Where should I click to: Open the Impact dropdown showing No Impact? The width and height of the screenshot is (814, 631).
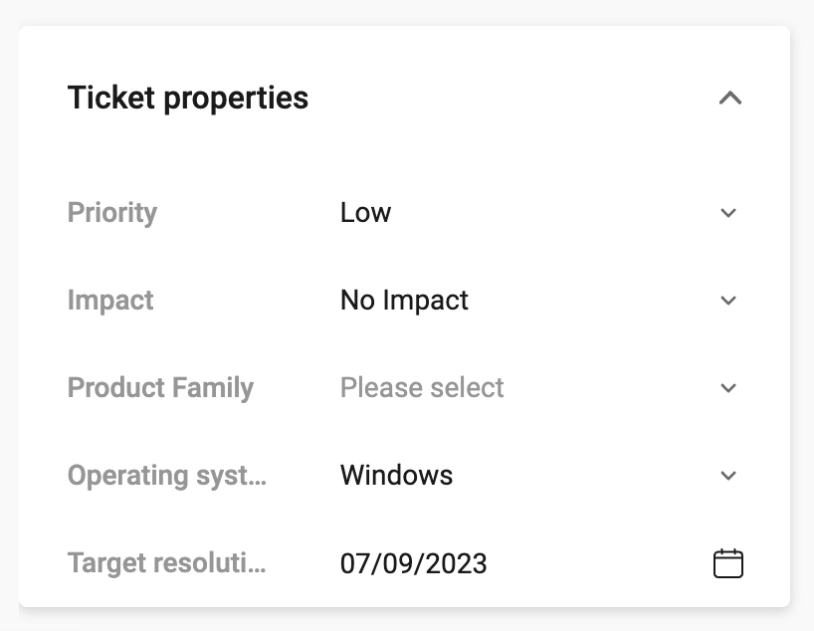coord(541,301)
